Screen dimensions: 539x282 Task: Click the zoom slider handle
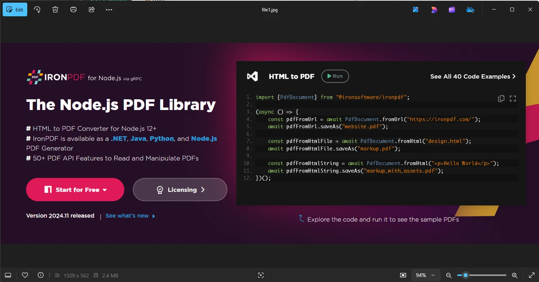click(x=466, y=275)
